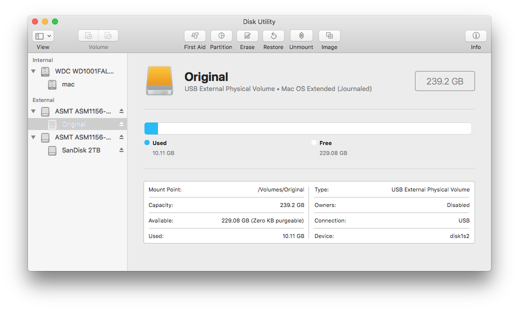Select the SanDisk 2TB volume

(77, 150)
